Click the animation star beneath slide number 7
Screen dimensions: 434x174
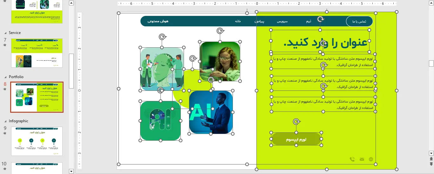click(x=5, y=45)
